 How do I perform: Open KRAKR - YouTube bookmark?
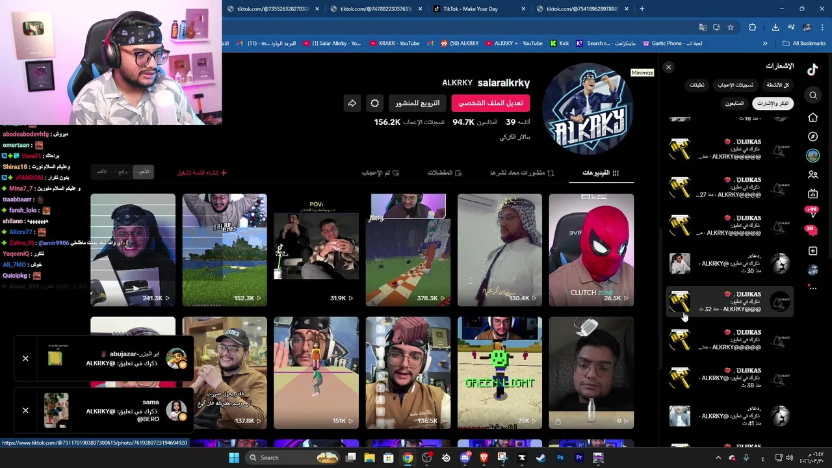click(395, 44)
